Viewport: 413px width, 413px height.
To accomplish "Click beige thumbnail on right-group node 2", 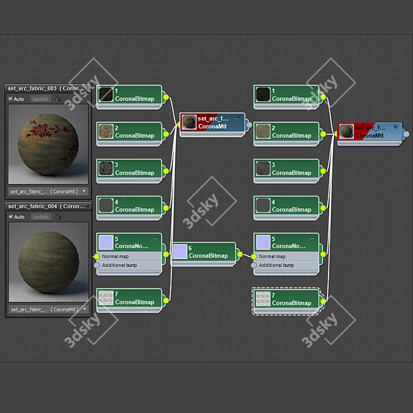I will [x=263, y=131].
